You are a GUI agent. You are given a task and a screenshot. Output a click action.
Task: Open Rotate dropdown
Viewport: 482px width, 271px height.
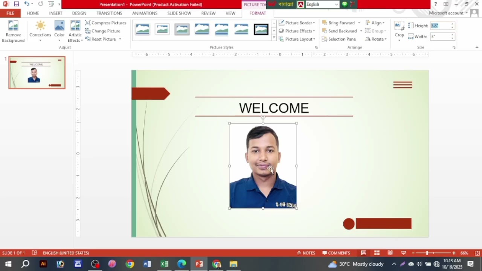click(376, 39)
